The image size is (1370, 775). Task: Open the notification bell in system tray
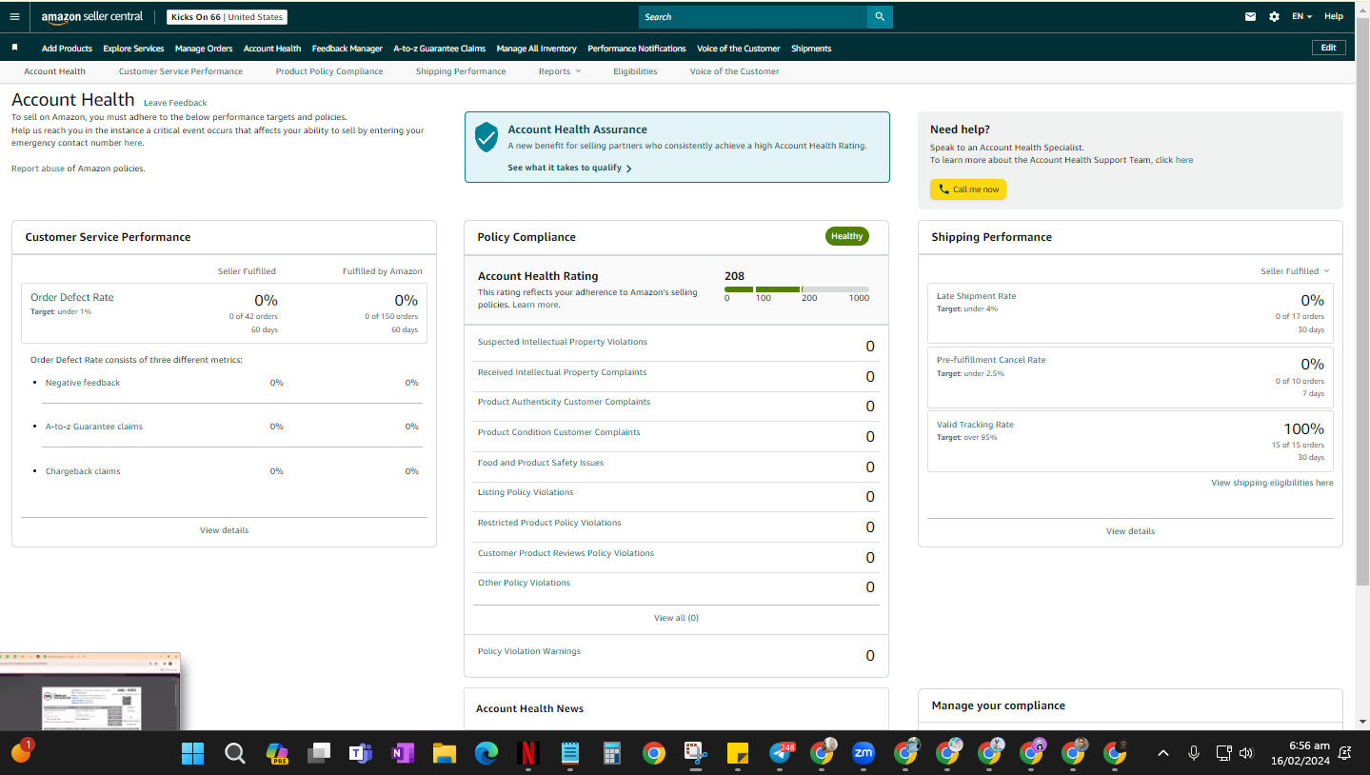click(x=1345, y=753)
